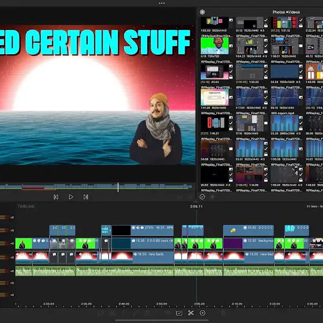Click the 3:00.00 mark on timeline ruler

pos(199,304)
